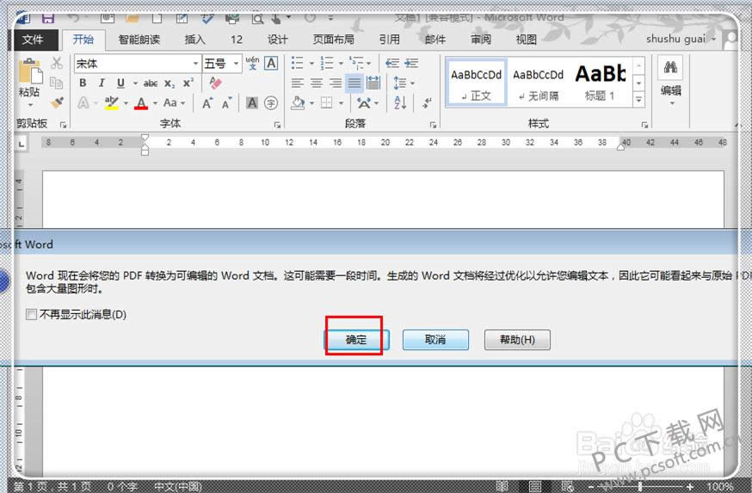This screenshot has width=752, height=493.
Task: Apply multilevel list
Action: (x=356, y=63)
